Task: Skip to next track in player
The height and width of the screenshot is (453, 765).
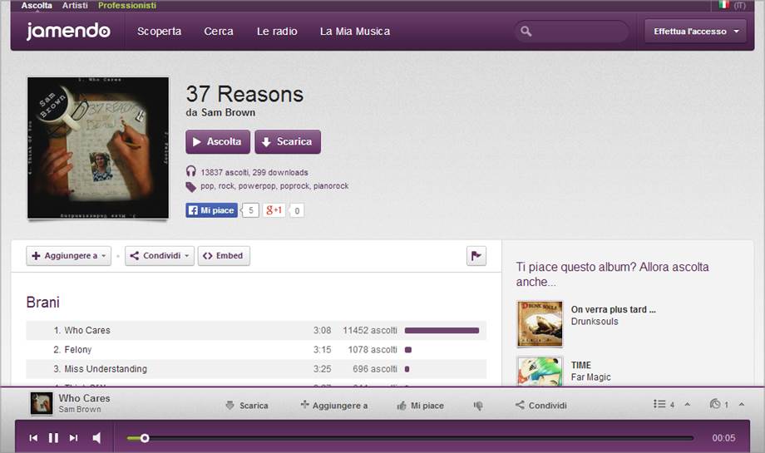Action: 74,438
